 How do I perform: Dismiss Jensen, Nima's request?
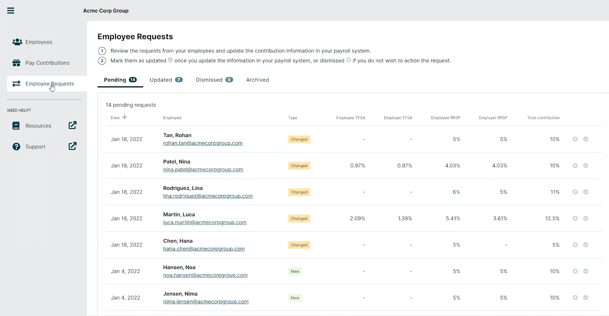575,298
